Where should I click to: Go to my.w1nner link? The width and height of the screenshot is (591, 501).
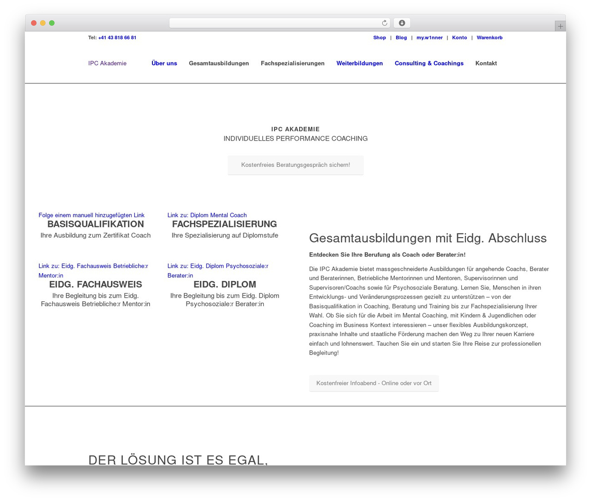click(429, 38)
